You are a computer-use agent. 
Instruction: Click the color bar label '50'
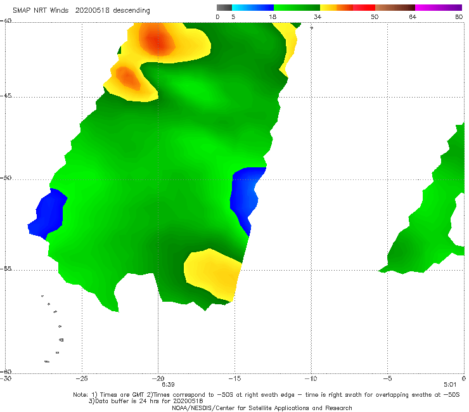point(375,16)
